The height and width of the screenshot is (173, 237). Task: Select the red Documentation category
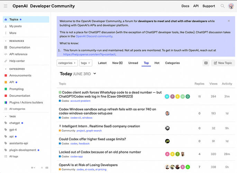pos(20,96)
